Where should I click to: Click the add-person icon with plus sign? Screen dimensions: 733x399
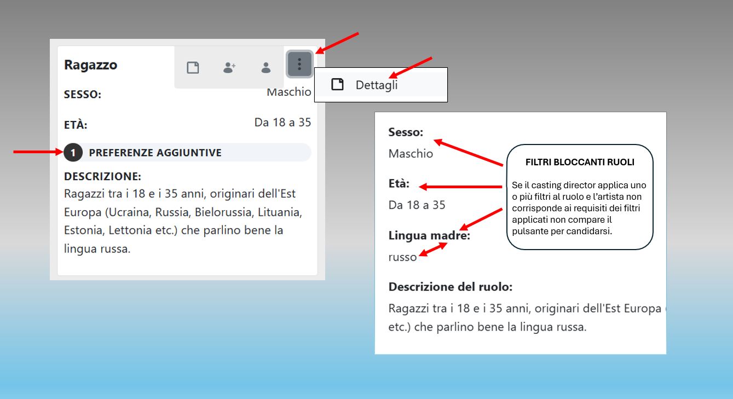point(229,67)
